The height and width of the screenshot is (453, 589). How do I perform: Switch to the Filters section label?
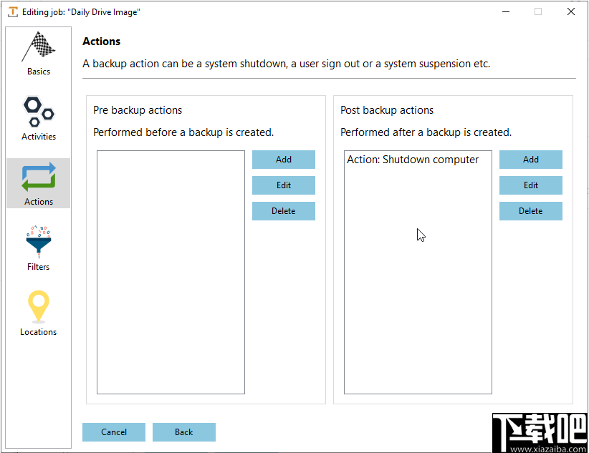click(39, 267)
